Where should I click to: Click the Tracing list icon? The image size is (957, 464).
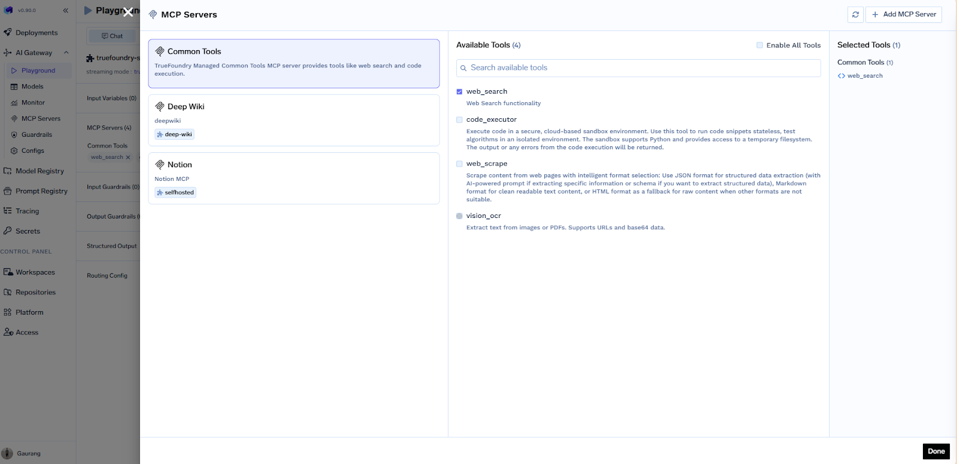(8, 211)
